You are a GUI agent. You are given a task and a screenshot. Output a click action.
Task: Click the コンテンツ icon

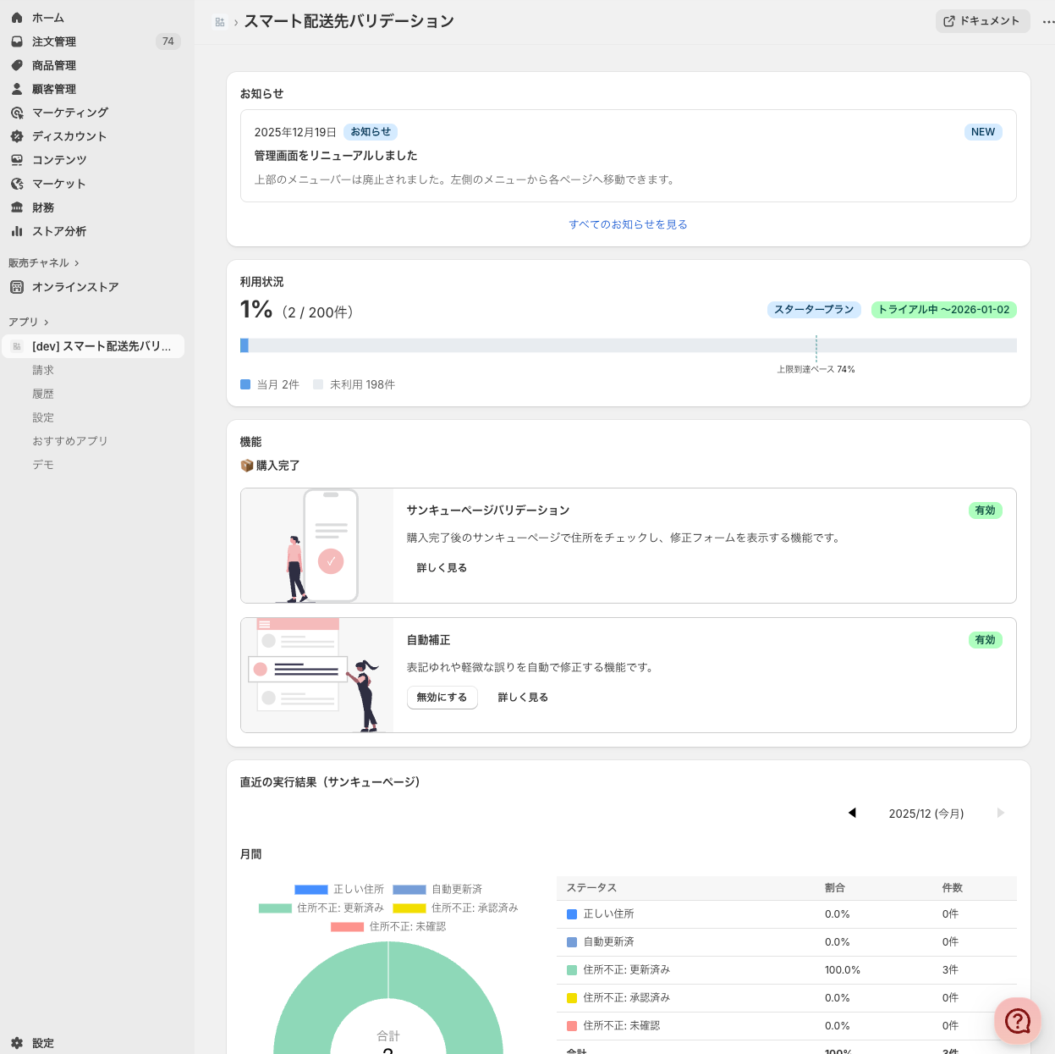pos(17,160)
